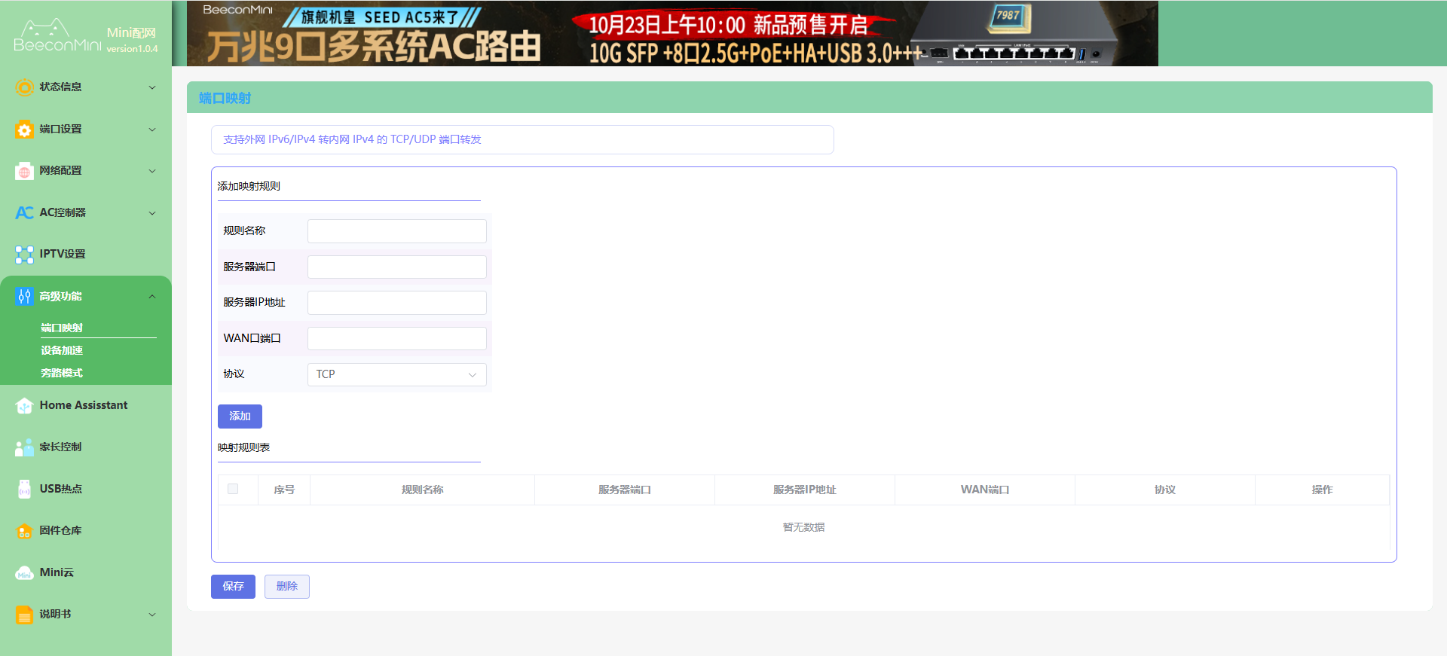Click the 状态信息 status icon in sidebar
This screenshot has height=656, width=1447.
point(24,87)
